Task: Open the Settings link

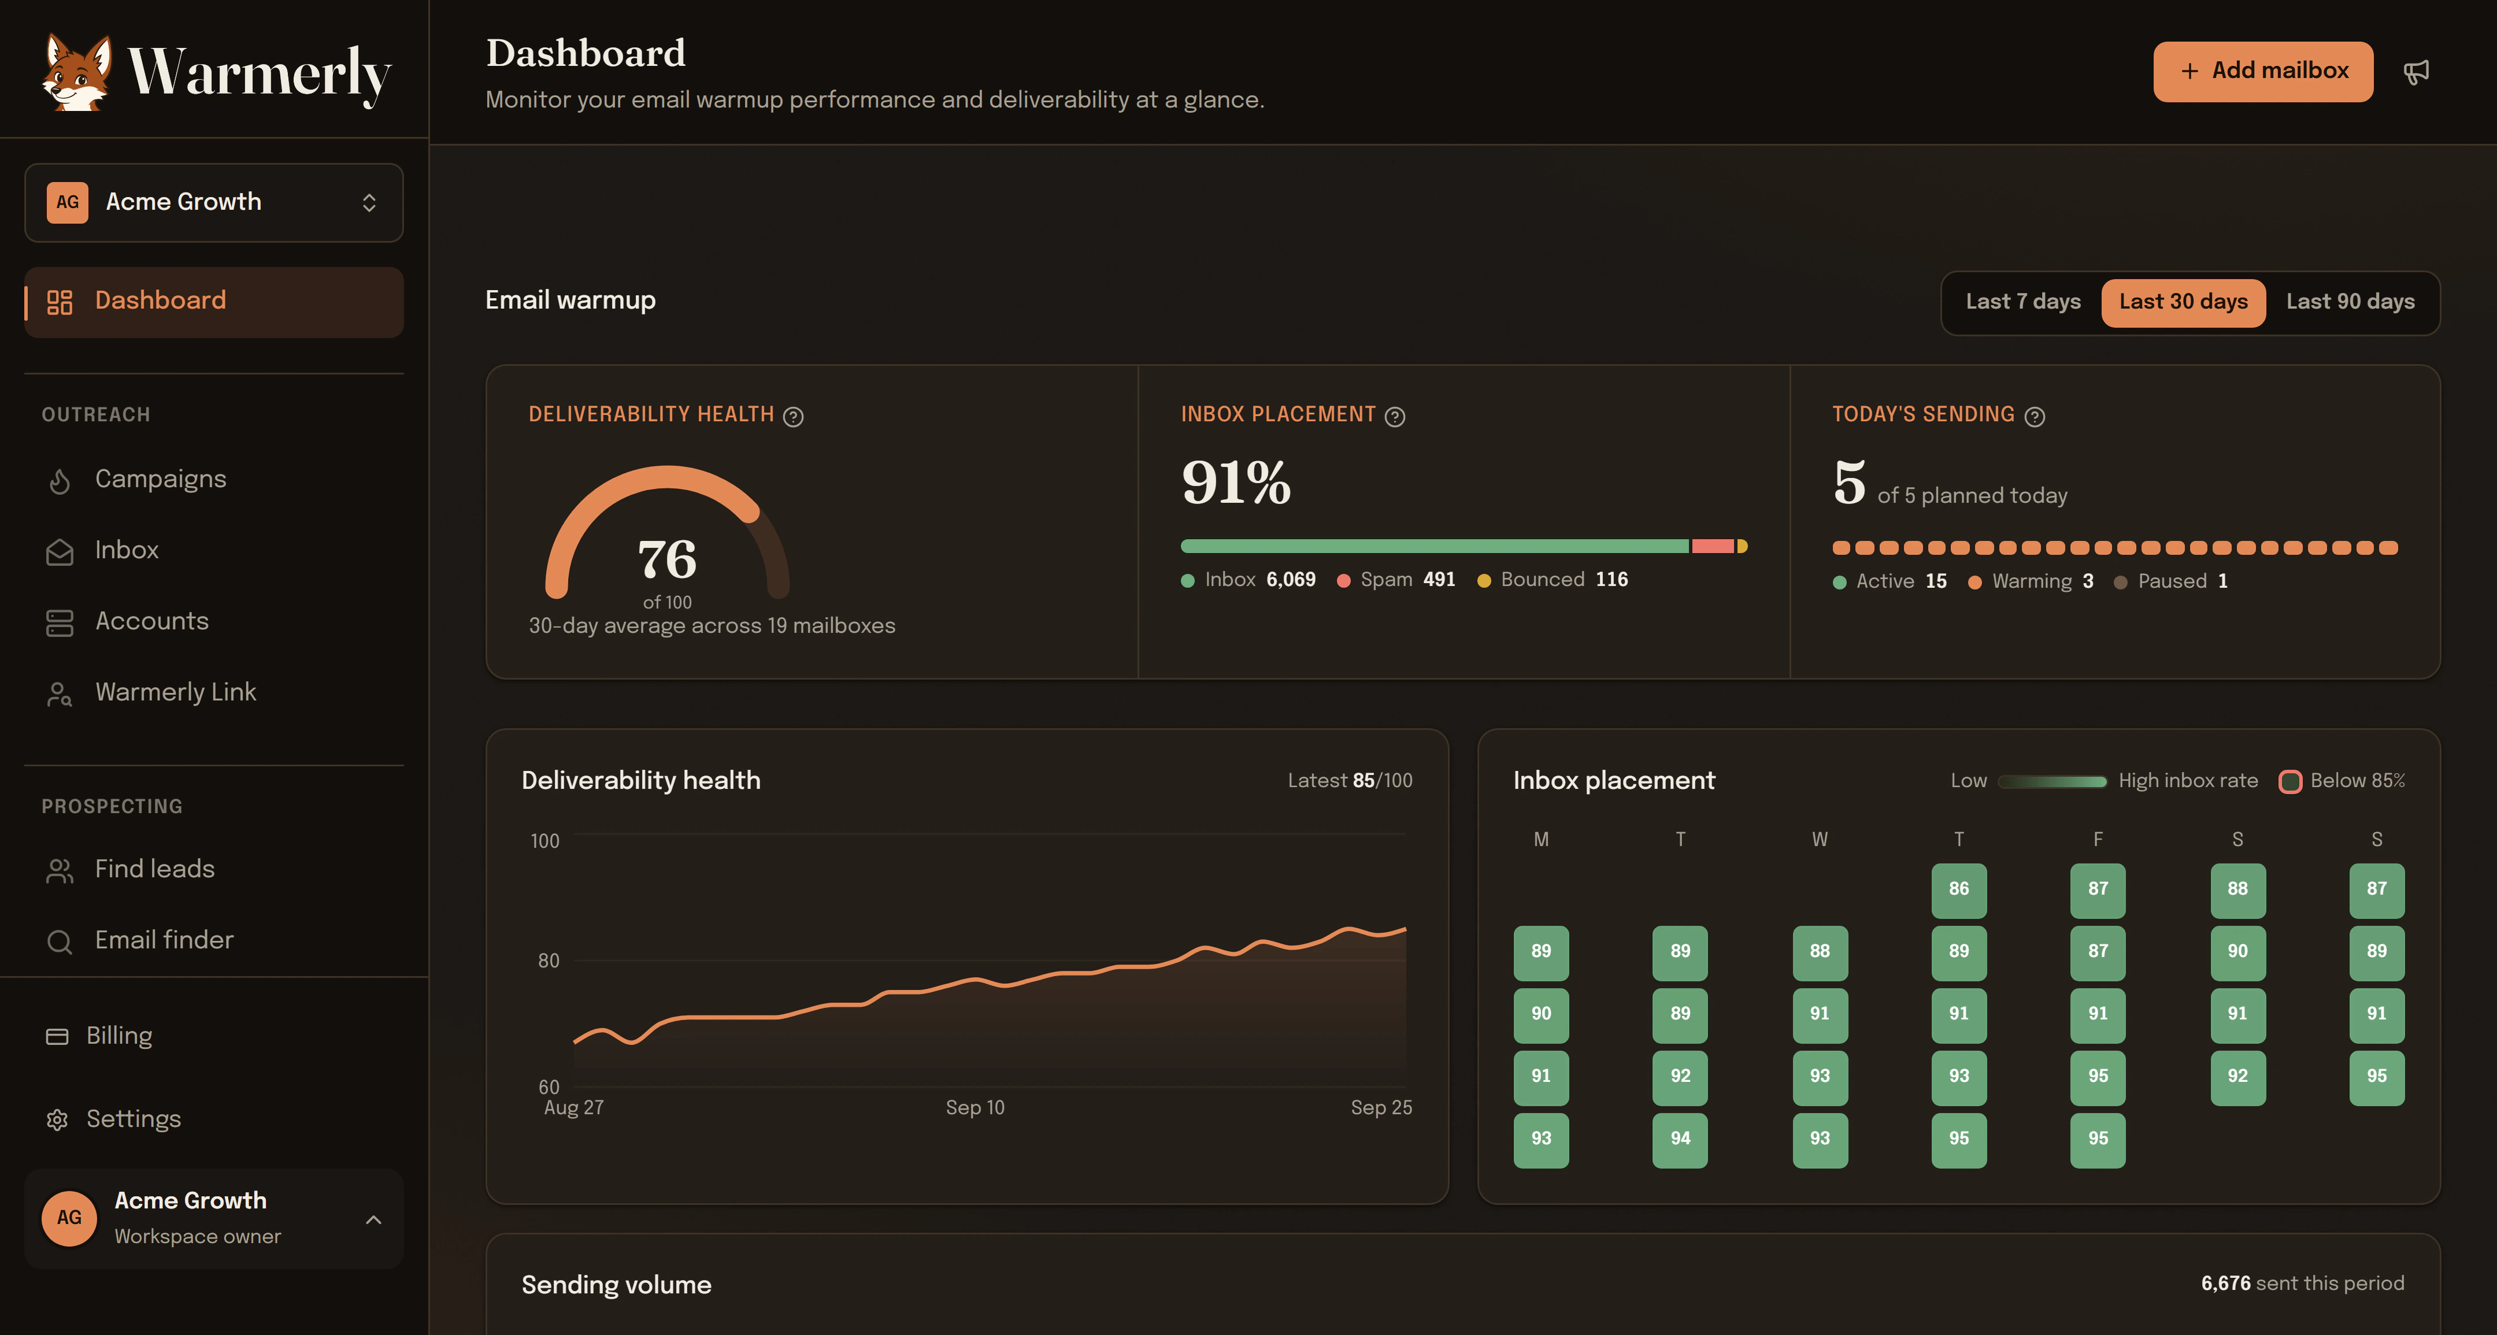Action: point(213,1119)
